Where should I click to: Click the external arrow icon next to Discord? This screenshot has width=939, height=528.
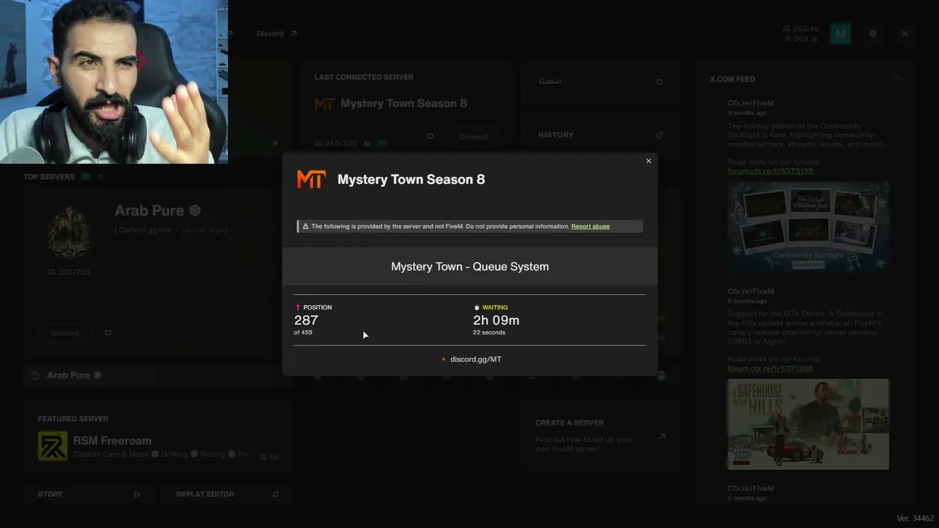click(293, 34)
